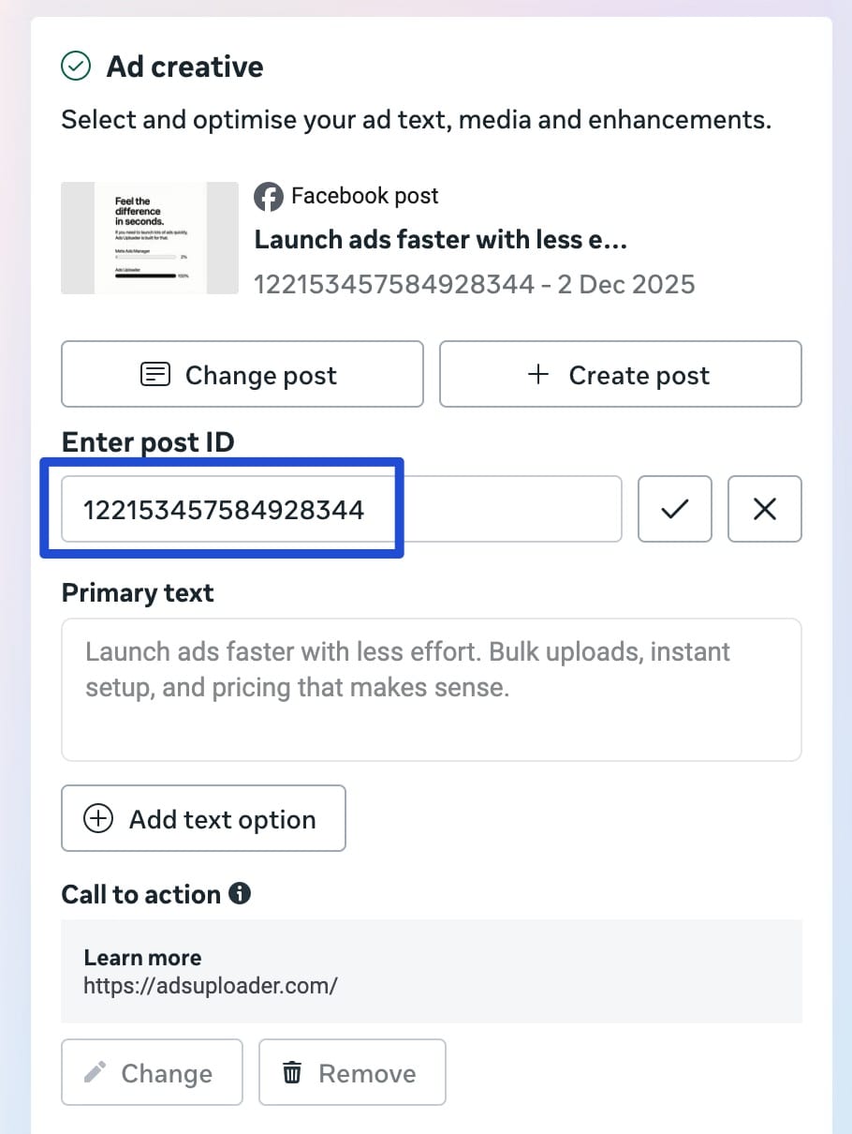
Task: Click the plus icon on Create post
Action: coord(537,374)
